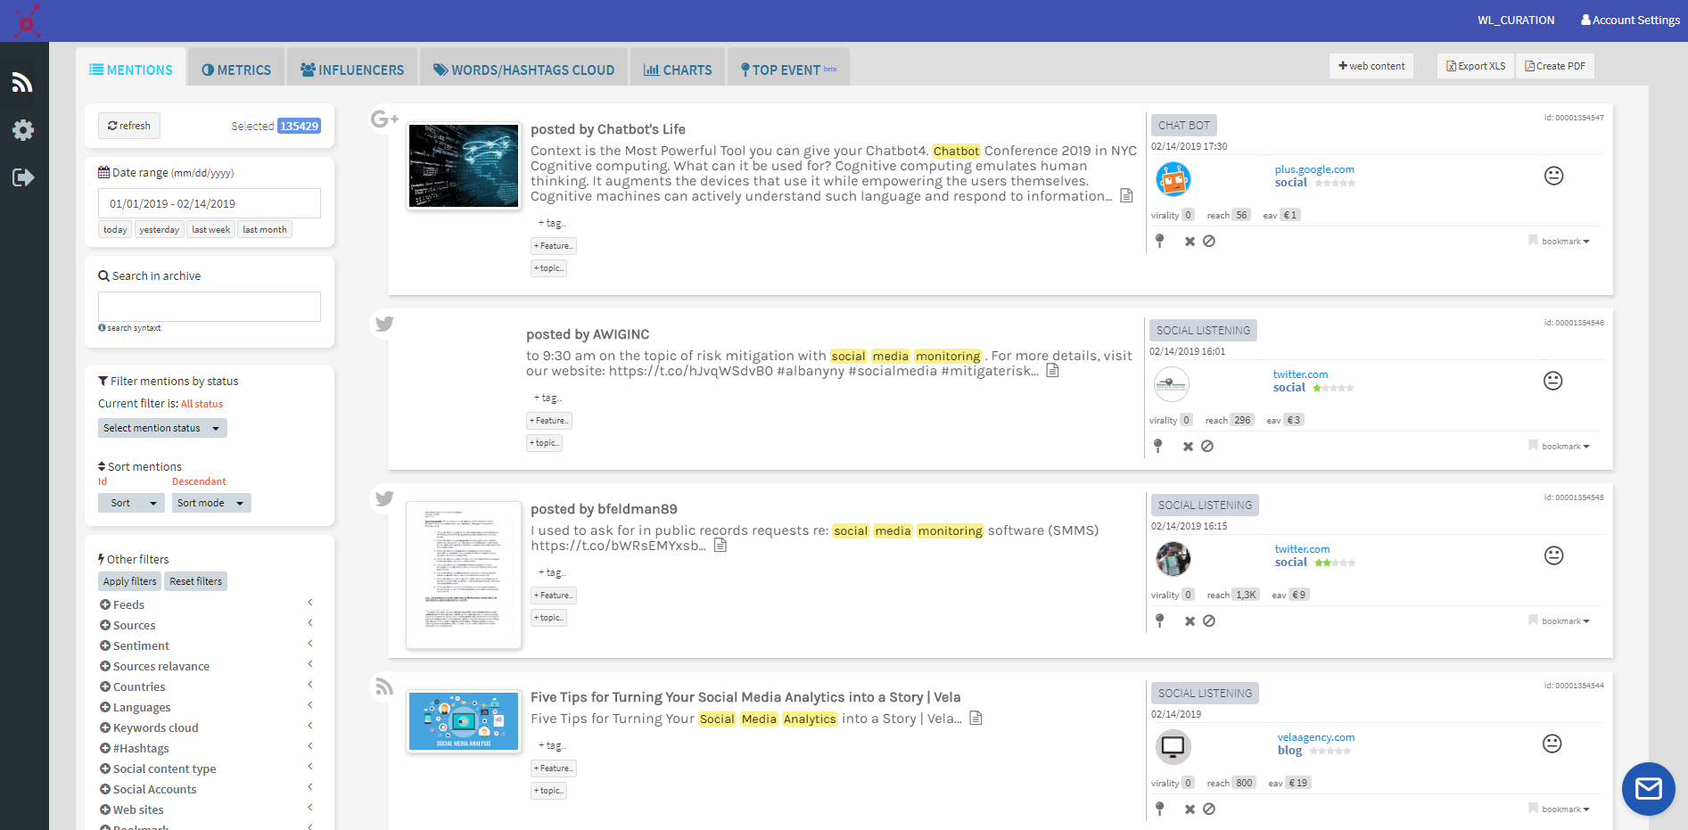Click the neutral sentiment face on AWIGINC mention
The height and width of the screenshot is (830, 1688).
pos(1552,381)
